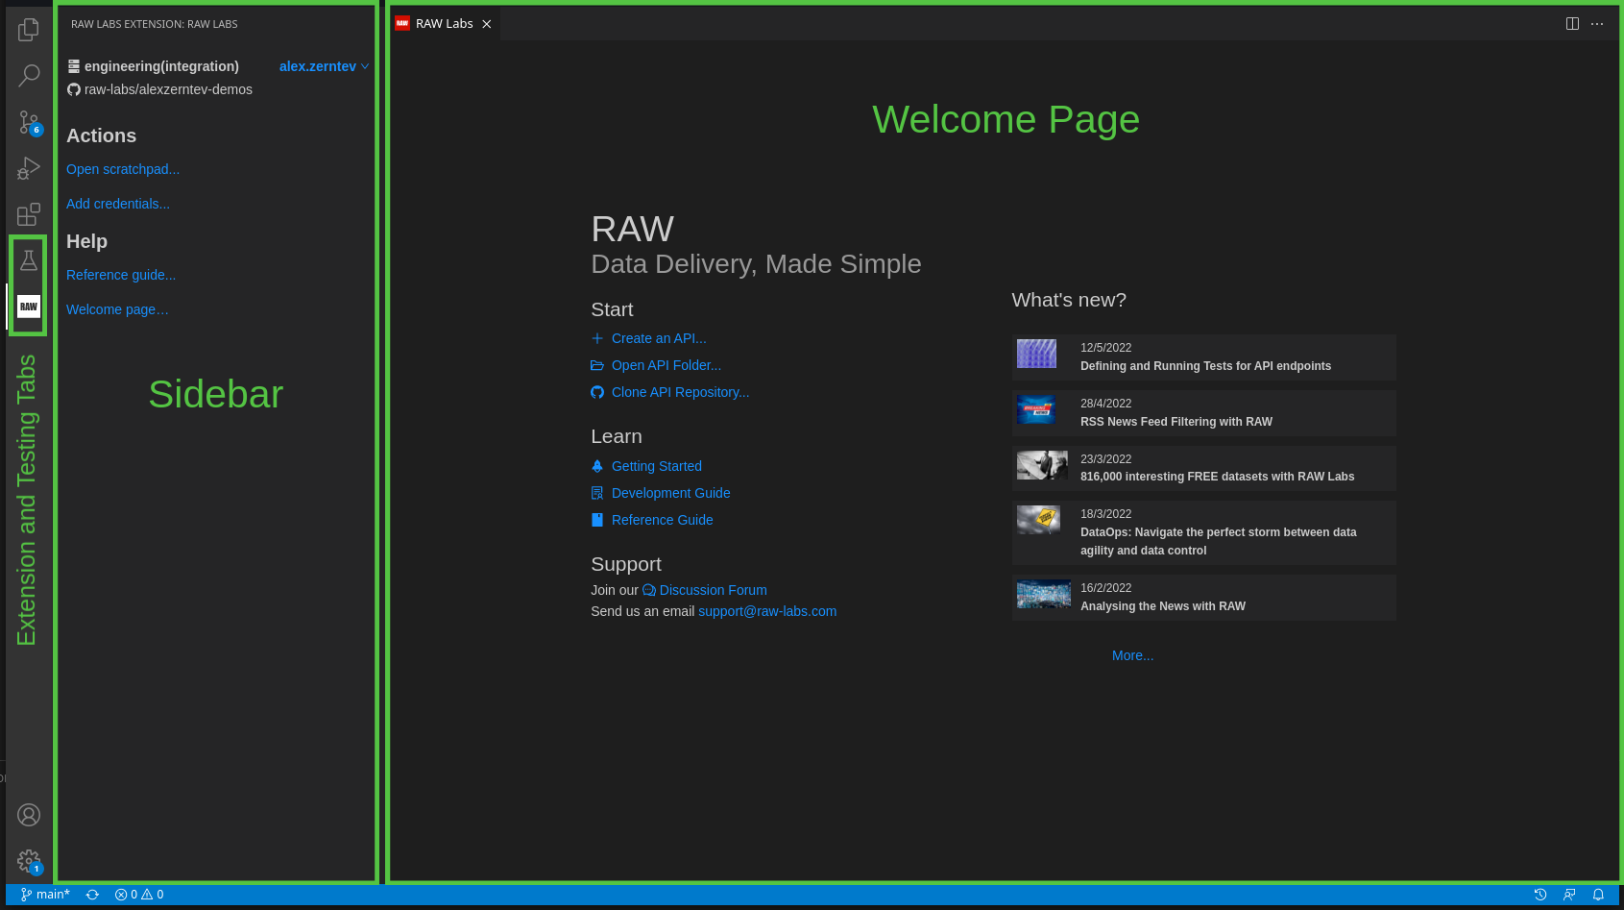Click engineering(integration) server entry
Viewport: 1624px width, 910px height.
[153, 66]
